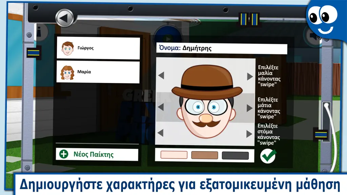Screen dimensions: 347x195
Task: Click the dimmed info icon at left
Action: coord(41,32)
